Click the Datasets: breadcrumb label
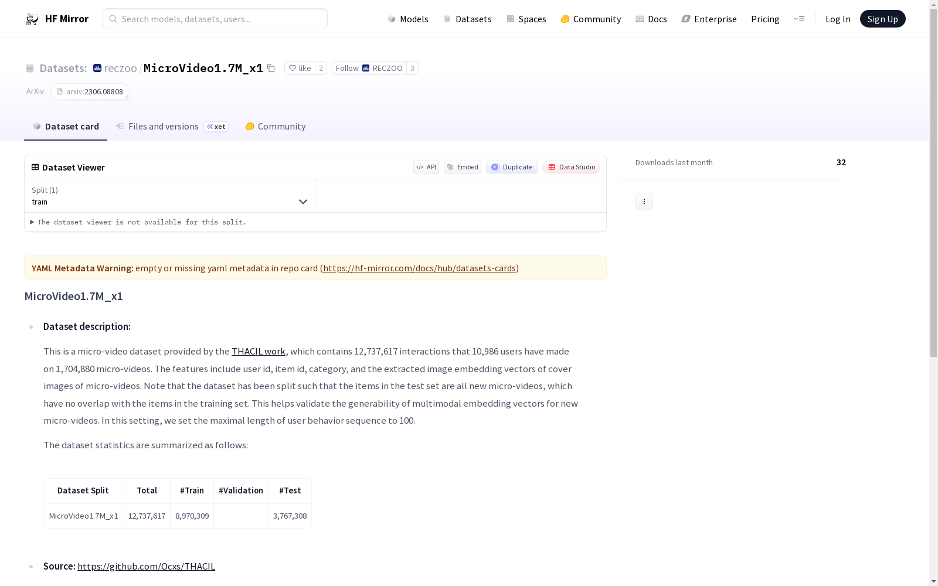 (x=63, y=68)
